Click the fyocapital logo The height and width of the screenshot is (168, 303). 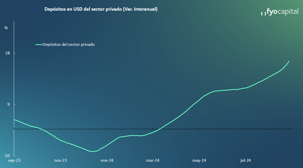coord(280,12)
